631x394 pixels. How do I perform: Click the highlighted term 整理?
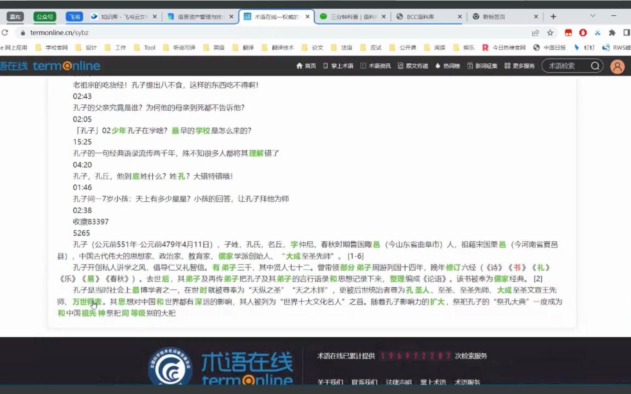click(x=397, y=279)
